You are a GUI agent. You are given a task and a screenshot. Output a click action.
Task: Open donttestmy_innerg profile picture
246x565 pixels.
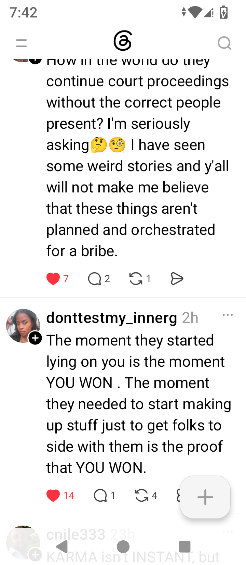[23, 326]
